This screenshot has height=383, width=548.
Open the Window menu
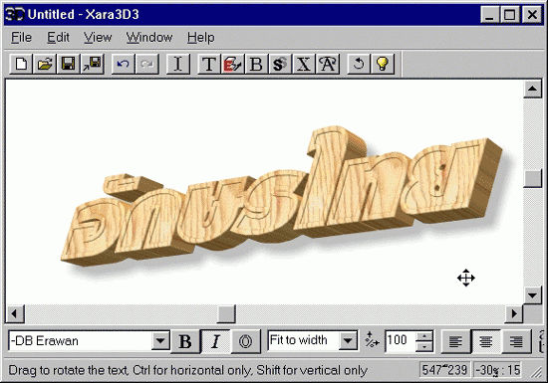pyautogui.click(x=149, y=38)
